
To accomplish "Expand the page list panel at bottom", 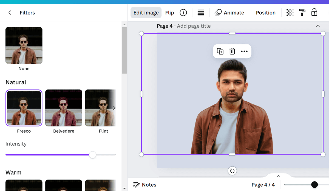I will [x=278, y=176].
